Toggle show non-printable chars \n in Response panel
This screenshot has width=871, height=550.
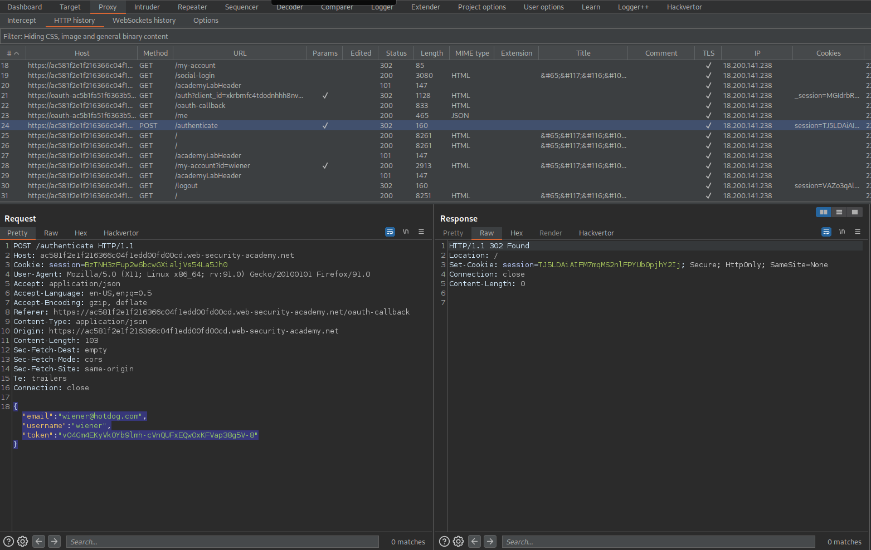pyautogui.click(x=842, y=232)
